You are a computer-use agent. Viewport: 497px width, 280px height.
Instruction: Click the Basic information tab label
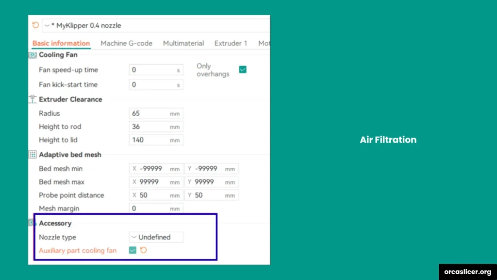(61, 43)
